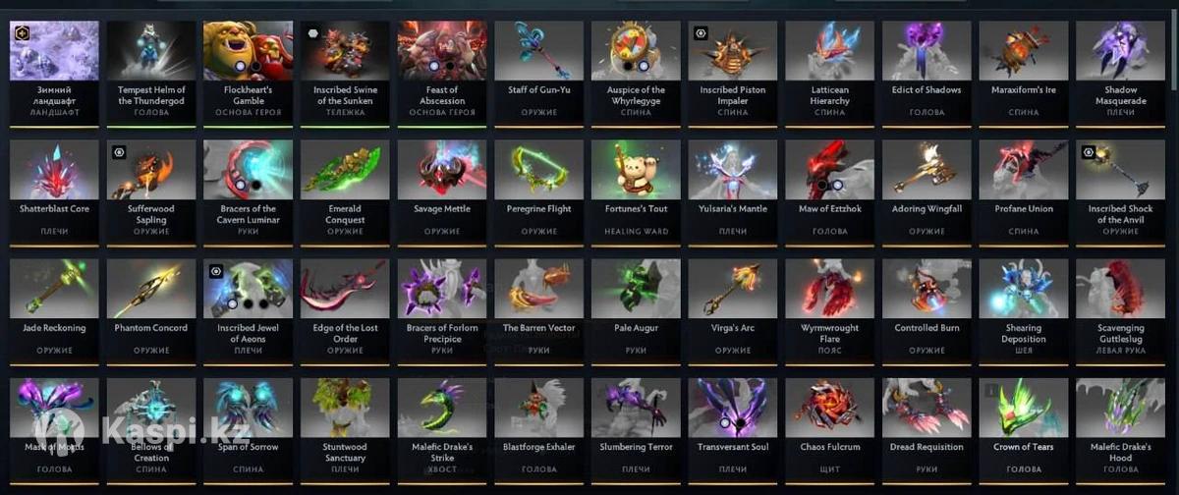Select the Malefic Drake's Strike tail item
The width and height of the screenshot is (1179, 495).
point(442,426)
